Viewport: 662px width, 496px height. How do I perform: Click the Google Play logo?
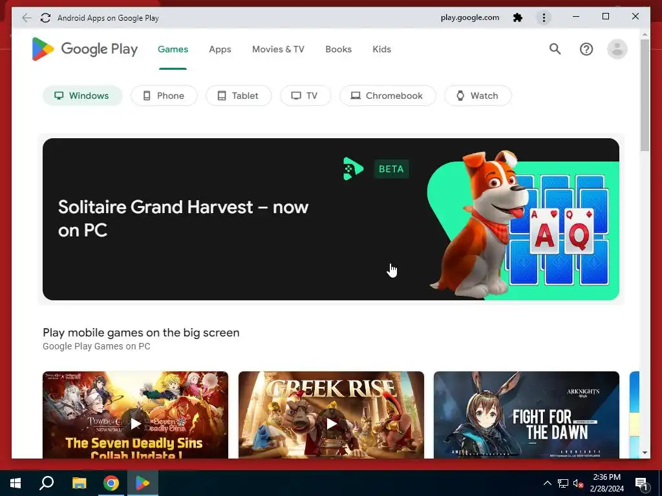click(x=85, y=49)
